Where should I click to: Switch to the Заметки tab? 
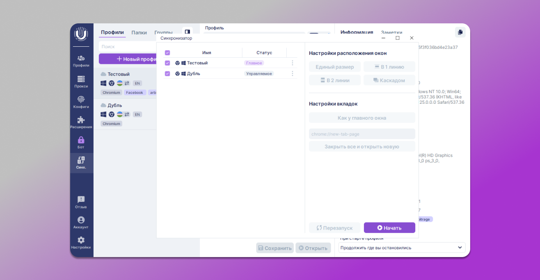tap(391, 33)
